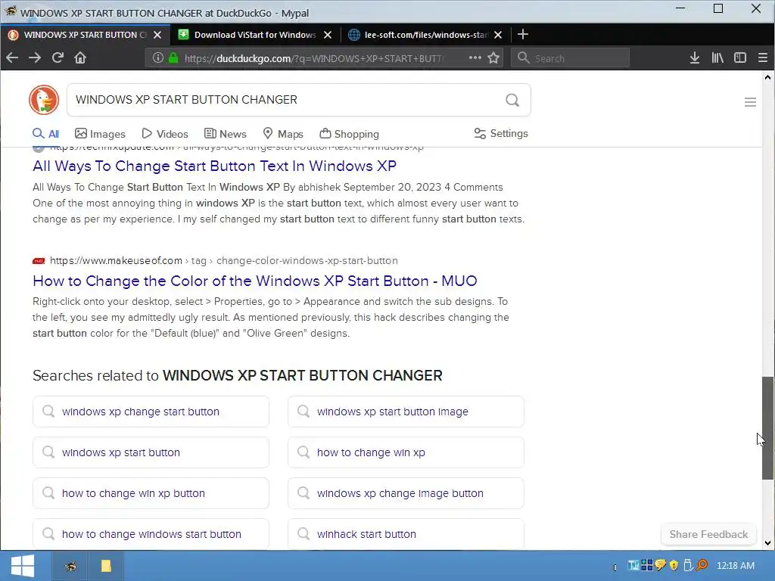Switch to Images results

[100, 134]
